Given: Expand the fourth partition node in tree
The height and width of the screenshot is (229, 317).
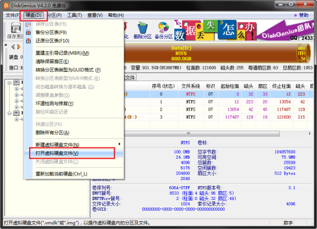Looking at the screenshot, I should pyautogui.click(x=16, y=107).
